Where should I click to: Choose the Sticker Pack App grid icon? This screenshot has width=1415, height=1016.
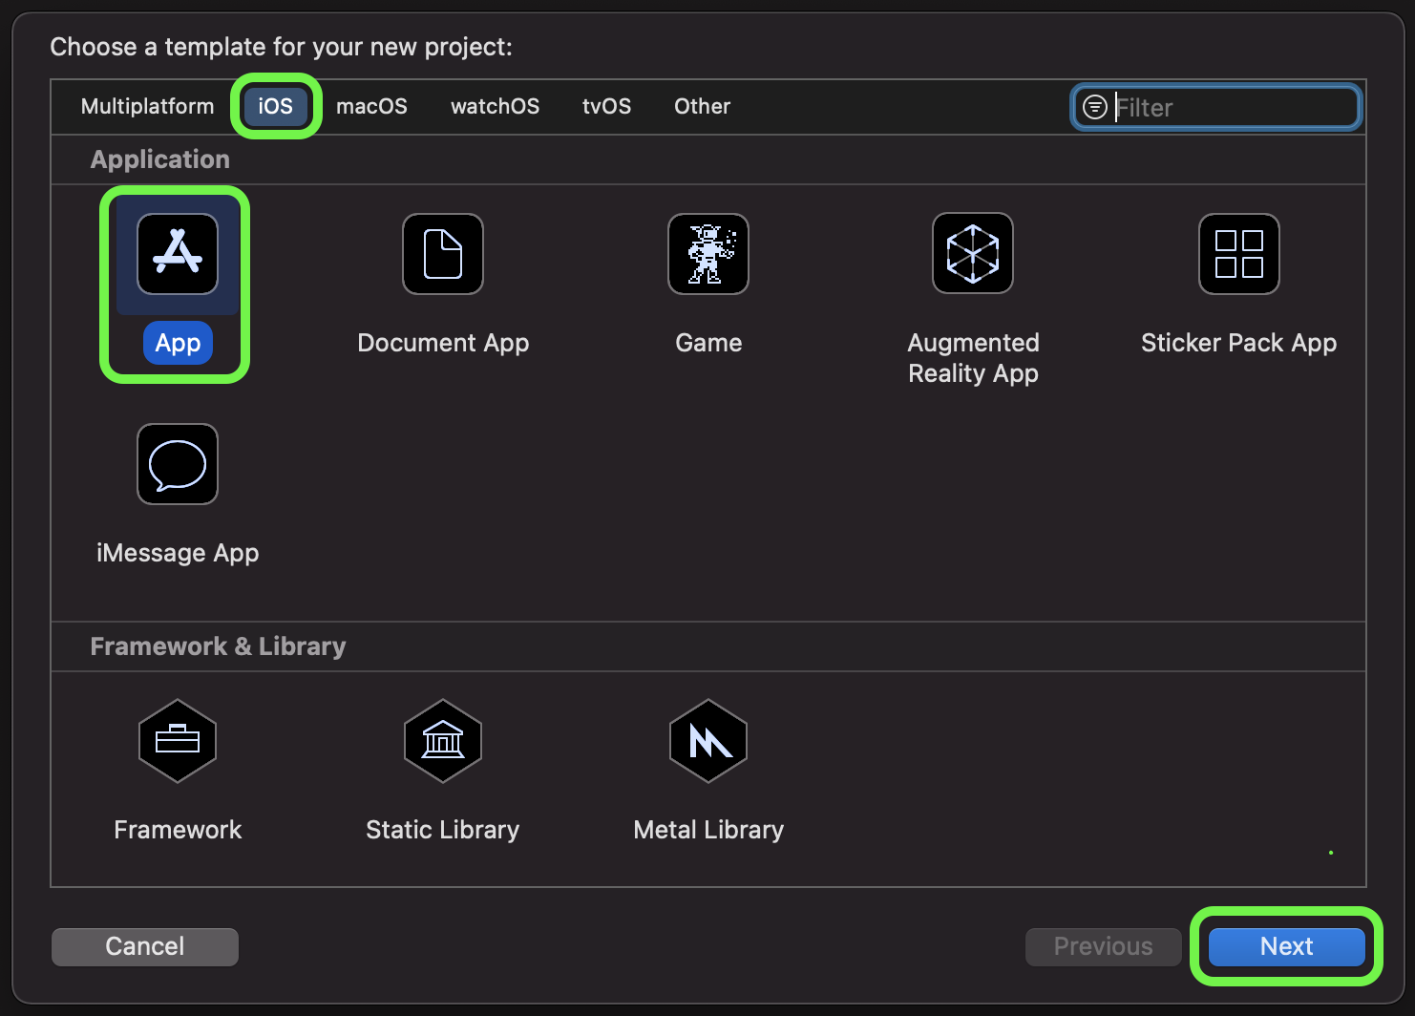[x=1239, y=254]
